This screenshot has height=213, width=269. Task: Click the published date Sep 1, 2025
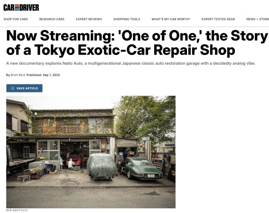pos(51,75)
